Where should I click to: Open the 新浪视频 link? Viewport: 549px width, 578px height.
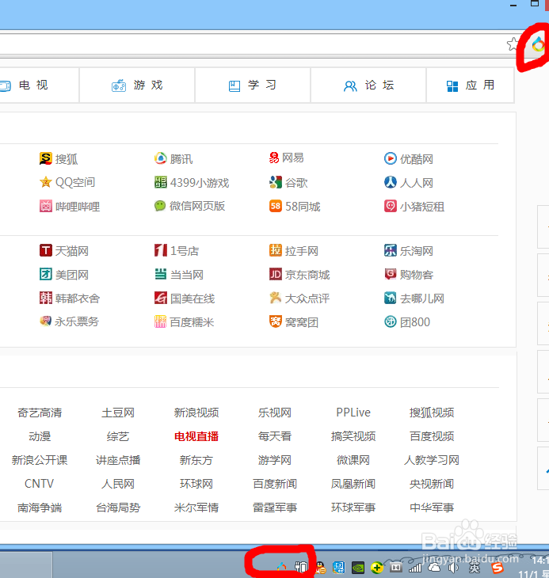196,413
